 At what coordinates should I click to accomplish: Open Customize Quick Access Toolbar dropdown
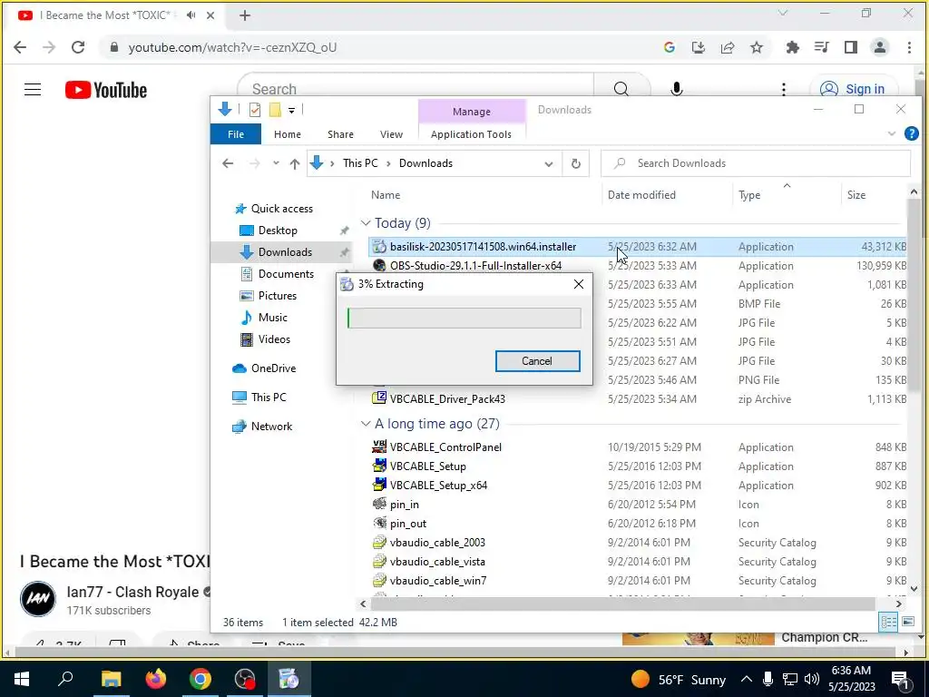pos(291,110)
